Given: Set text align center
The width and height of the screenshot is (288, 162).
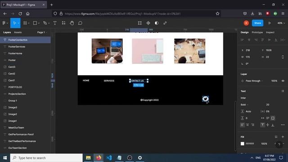Looking at the screenshot, I should [247, 125].
